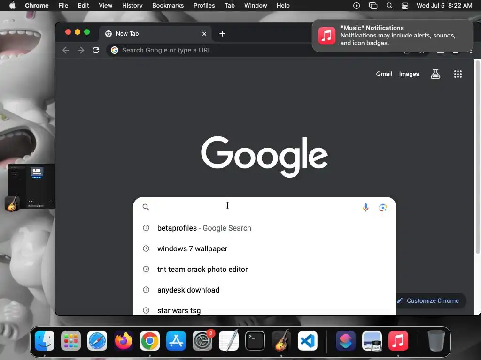Open Visual Studio Code from the Dock
The width and height of the screenshot is (481, 360).
click(308, 341)
